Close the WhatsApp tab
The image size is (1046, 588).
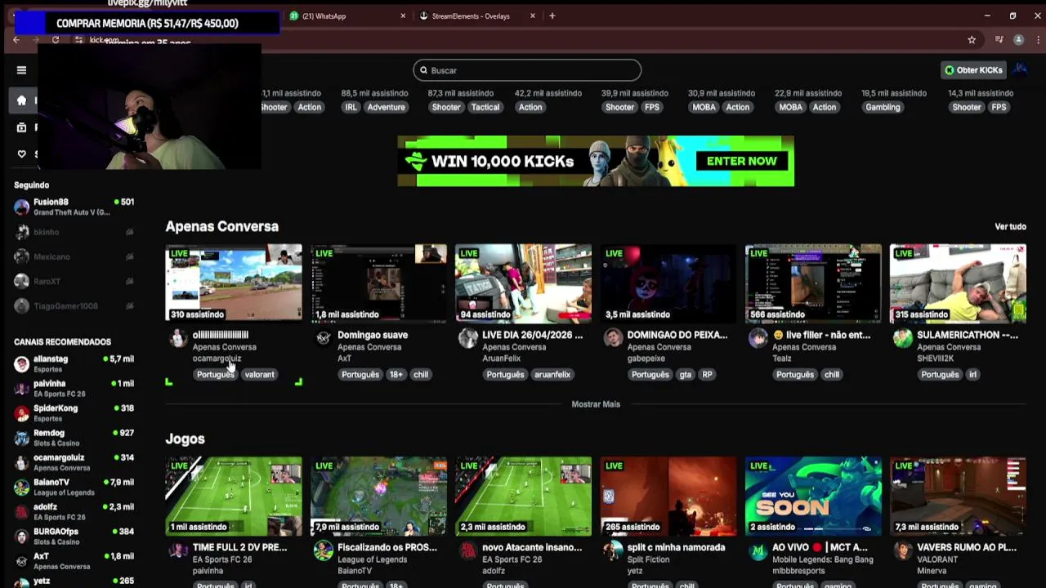[403, 16]
